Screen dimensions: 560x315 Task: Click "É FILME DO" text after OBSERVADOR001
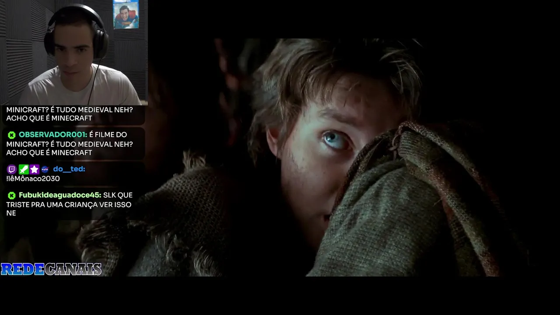(x=108, y=135)
